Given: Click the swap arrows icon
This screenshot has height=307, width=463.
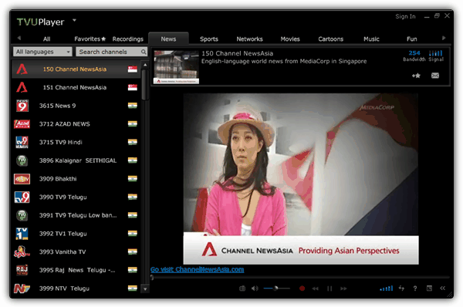Looking at the screenshot, I should (401, 288).
